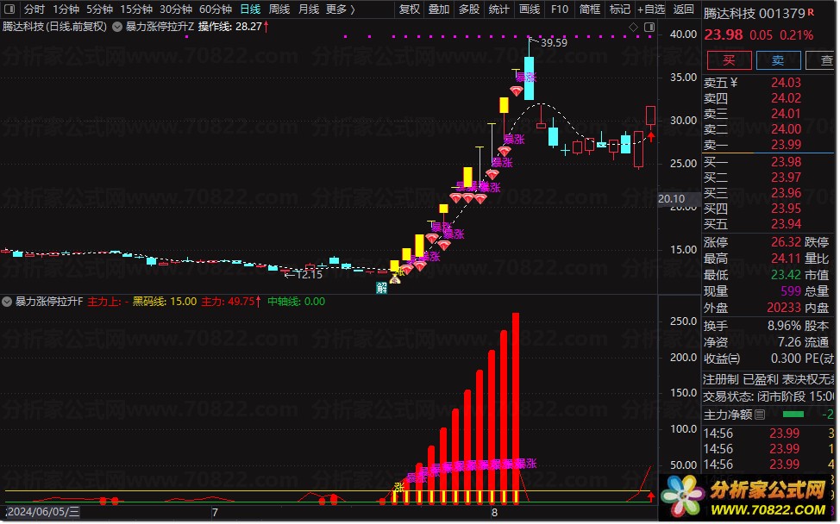
Task: Click the month 8 timeline marker
Action: coord(494,512)
